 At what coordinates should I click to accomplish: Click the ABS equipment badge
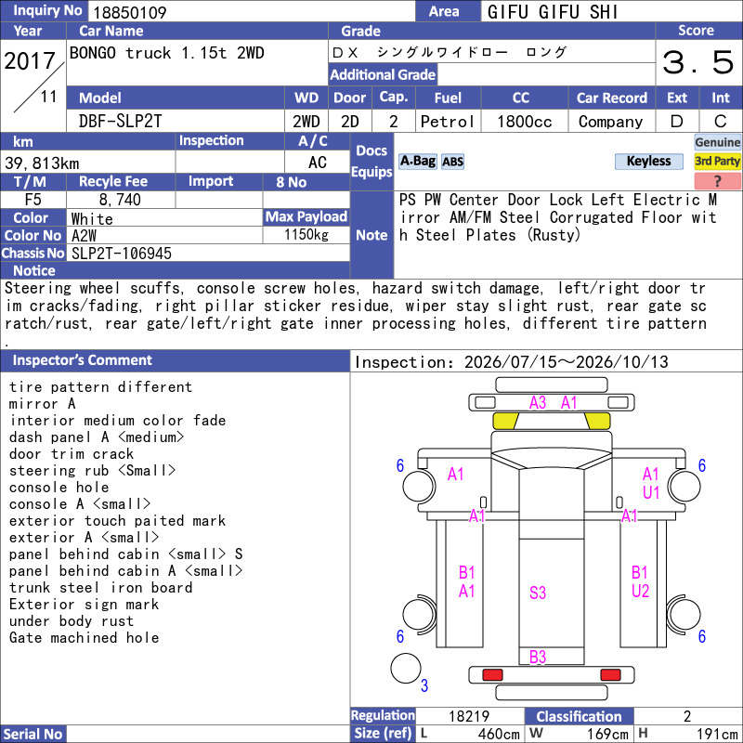(x=452, y=162)
